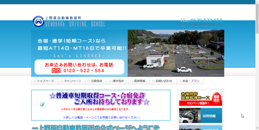Viewport: 259px width, 130px height.
Task: Click the ☆普通車短期取得コース・合宿免許 heading
Action: (x=97, y=95)
